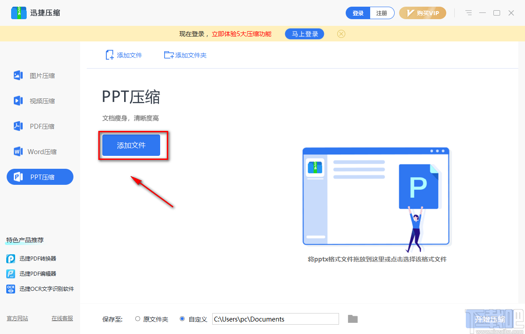Open the 官方网站 link

tap(17, 318)
